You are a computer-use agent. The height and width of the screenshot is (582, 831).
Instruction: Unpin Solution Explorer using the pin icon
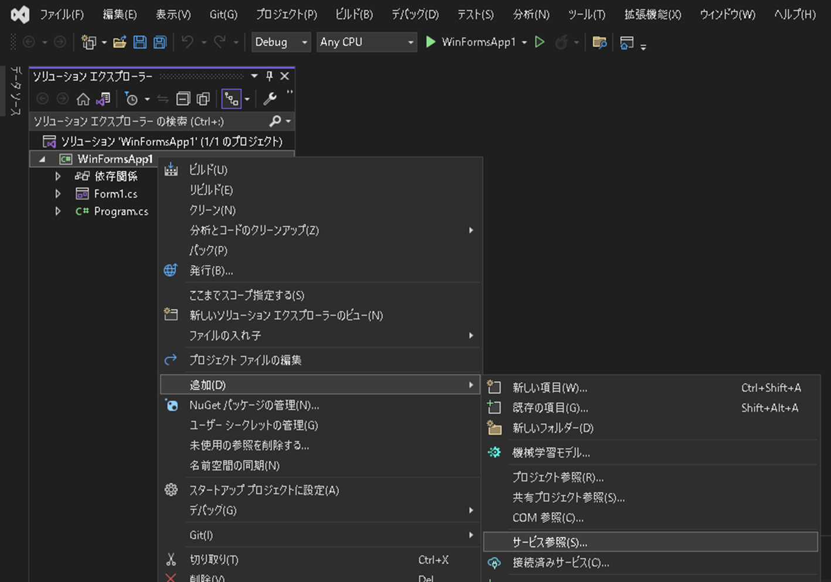pos(268,76)
